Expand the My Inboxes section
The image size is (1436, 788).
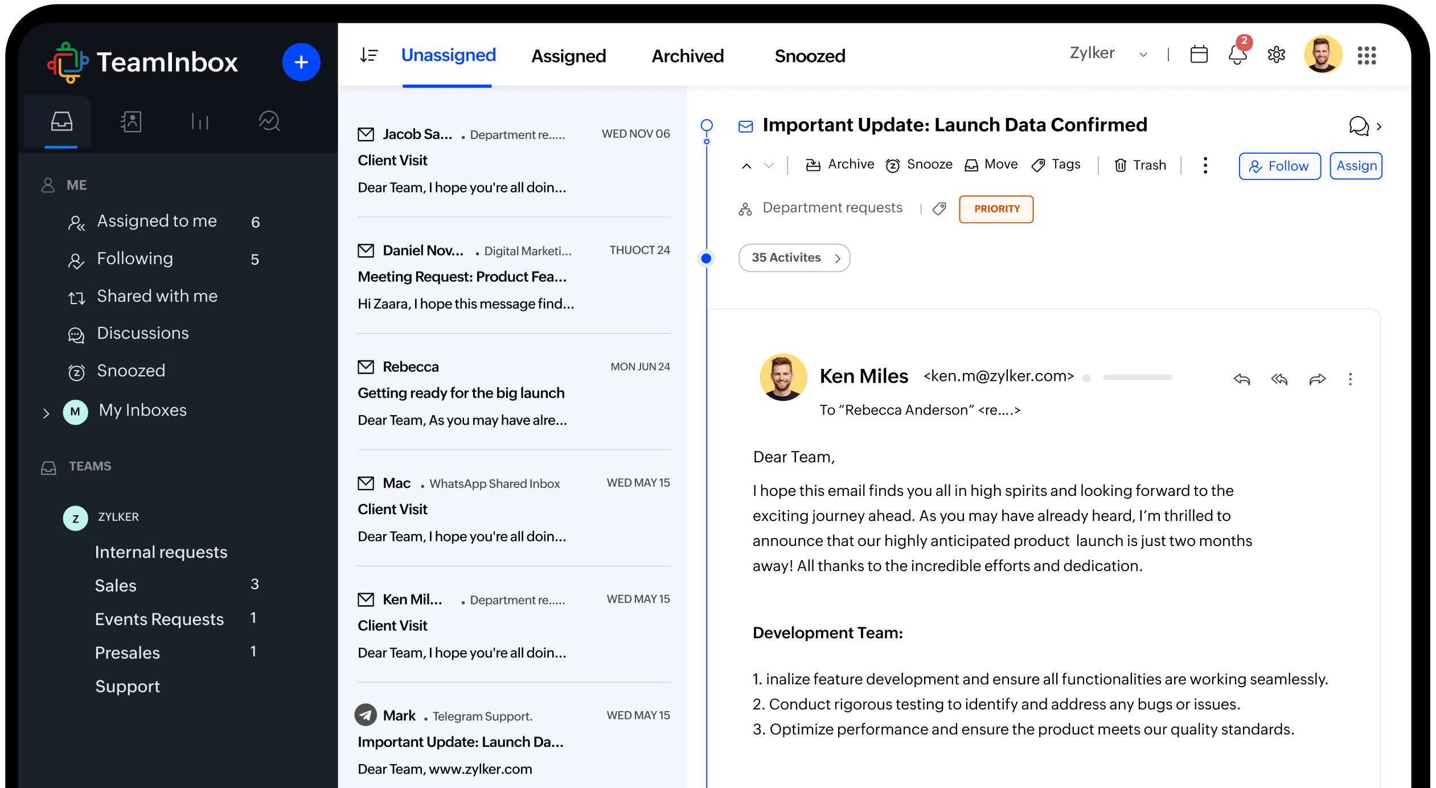pyautogui.click(x=47, y=412)
